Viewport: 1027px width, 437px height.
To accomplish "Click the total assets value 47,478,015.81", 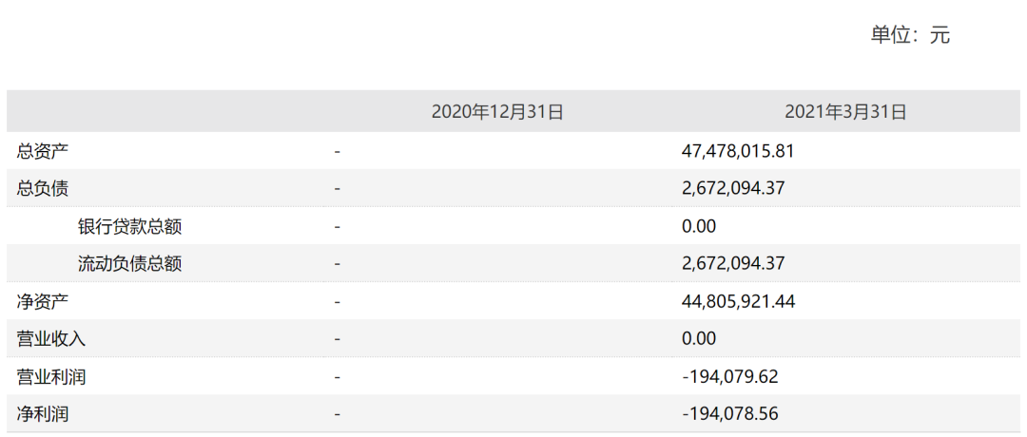I will 738,152.
